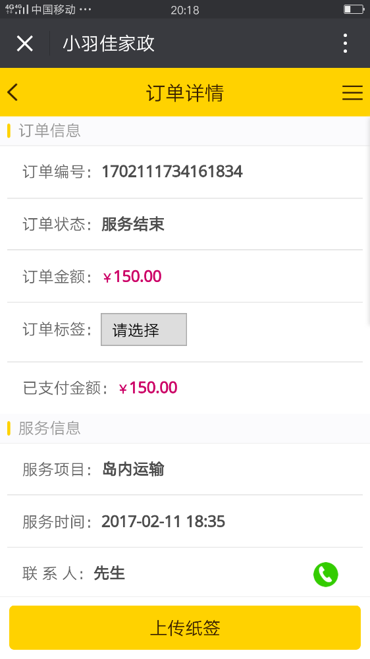Open the three-dot more options menu
The image size is (370, 659).
(x=345, y=43)
